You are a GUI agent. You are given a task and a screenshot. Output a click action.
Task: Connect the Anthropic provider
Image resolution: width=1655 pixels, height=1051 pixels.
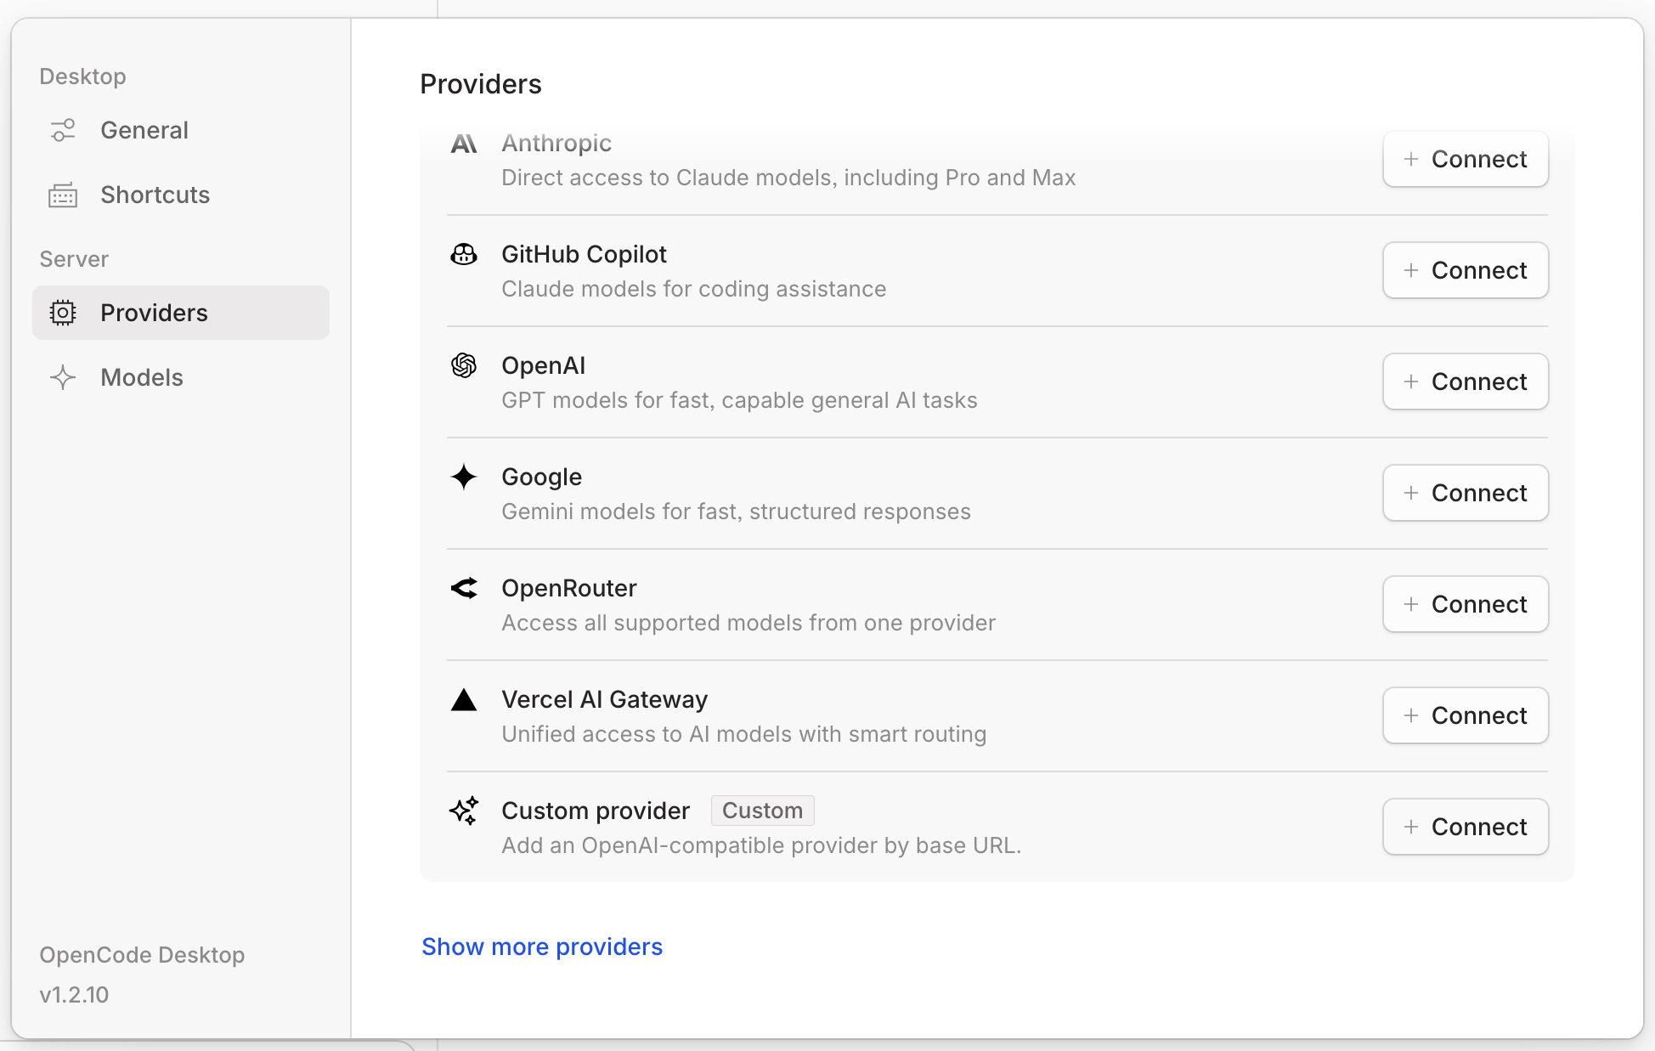pyautogui.click(x=1465, y=159)
